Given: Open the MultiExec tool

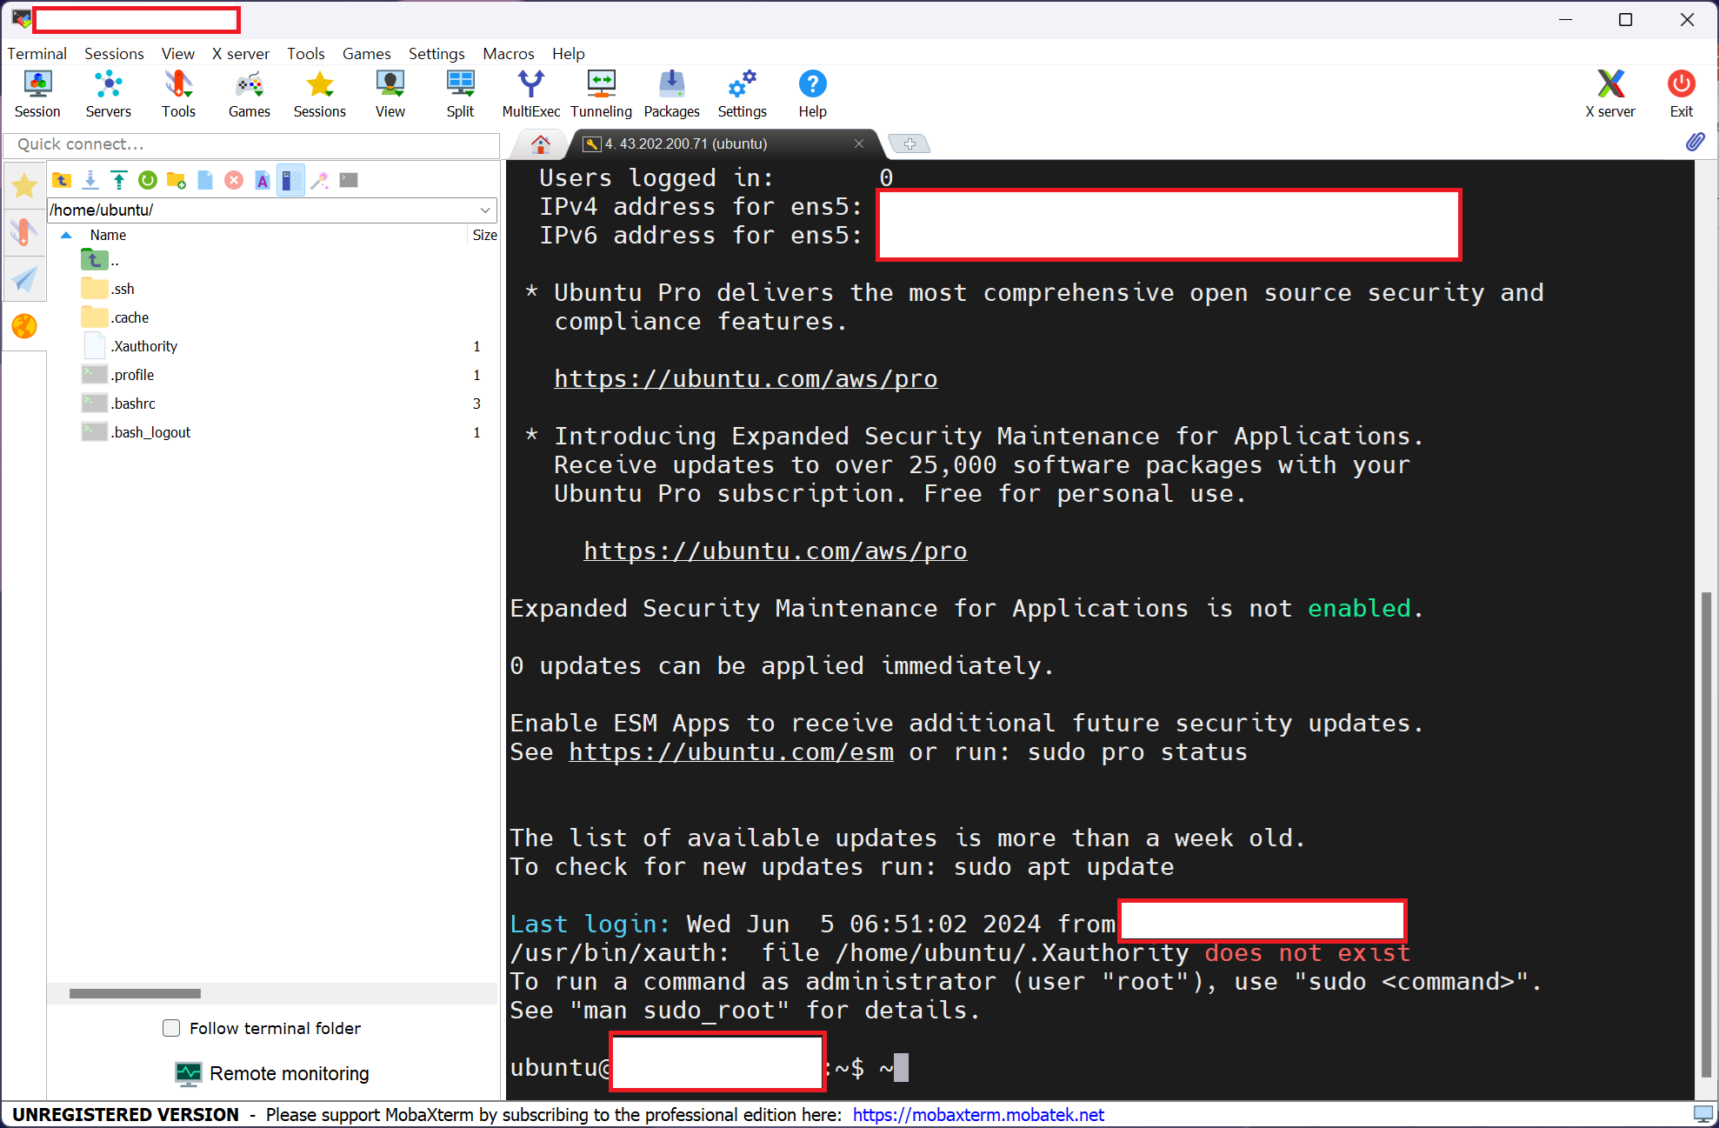Looking at the screenshot, I should (x=530, y=94).
